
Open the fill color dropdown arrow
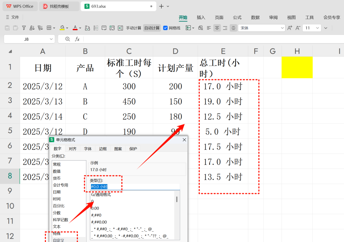click(x=67, y=28)
